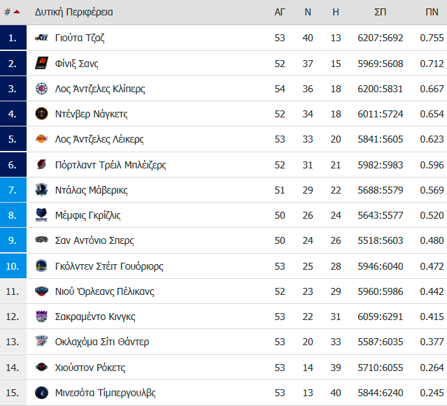The width and height of the screenshot is (447, 406).
Task: Click the Denver Nuggets logo icon
Action: tap(41, 114)
